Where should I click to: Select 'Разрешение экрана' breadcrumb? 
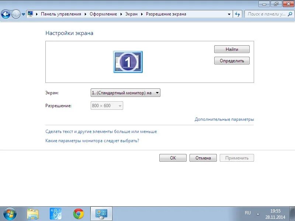[x=166, y=14]
